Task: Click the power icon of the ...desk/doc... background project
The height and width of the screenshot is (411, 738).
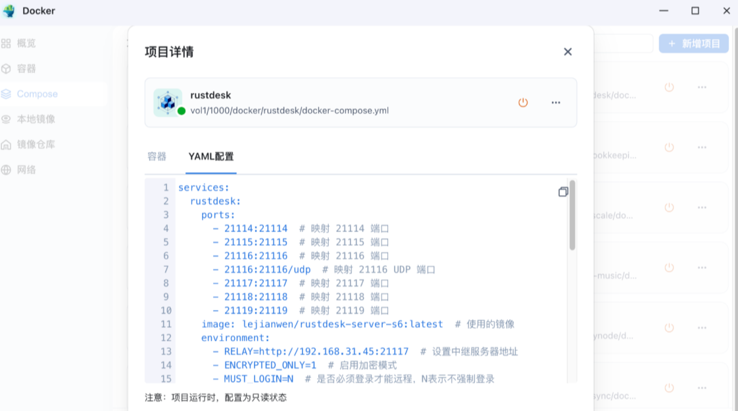Action: [x=669, y=87]
